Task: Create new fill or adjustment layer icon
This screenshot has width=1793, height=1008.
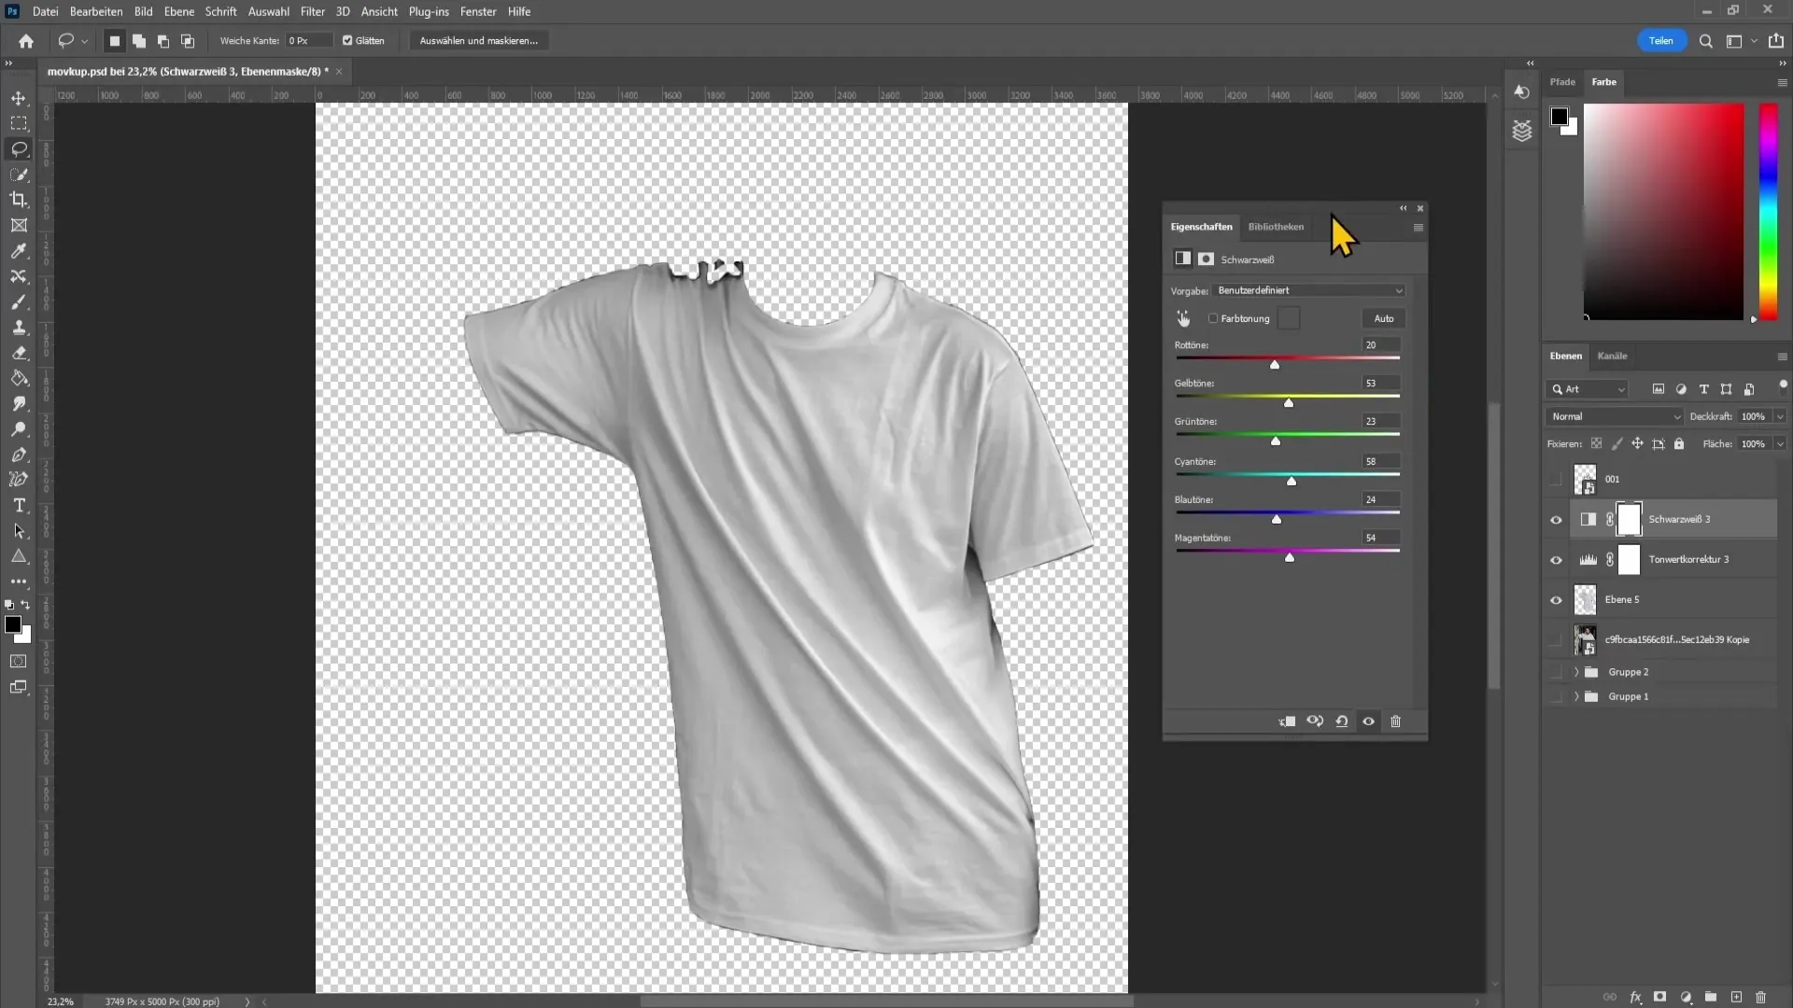Action: point(1686,997)
